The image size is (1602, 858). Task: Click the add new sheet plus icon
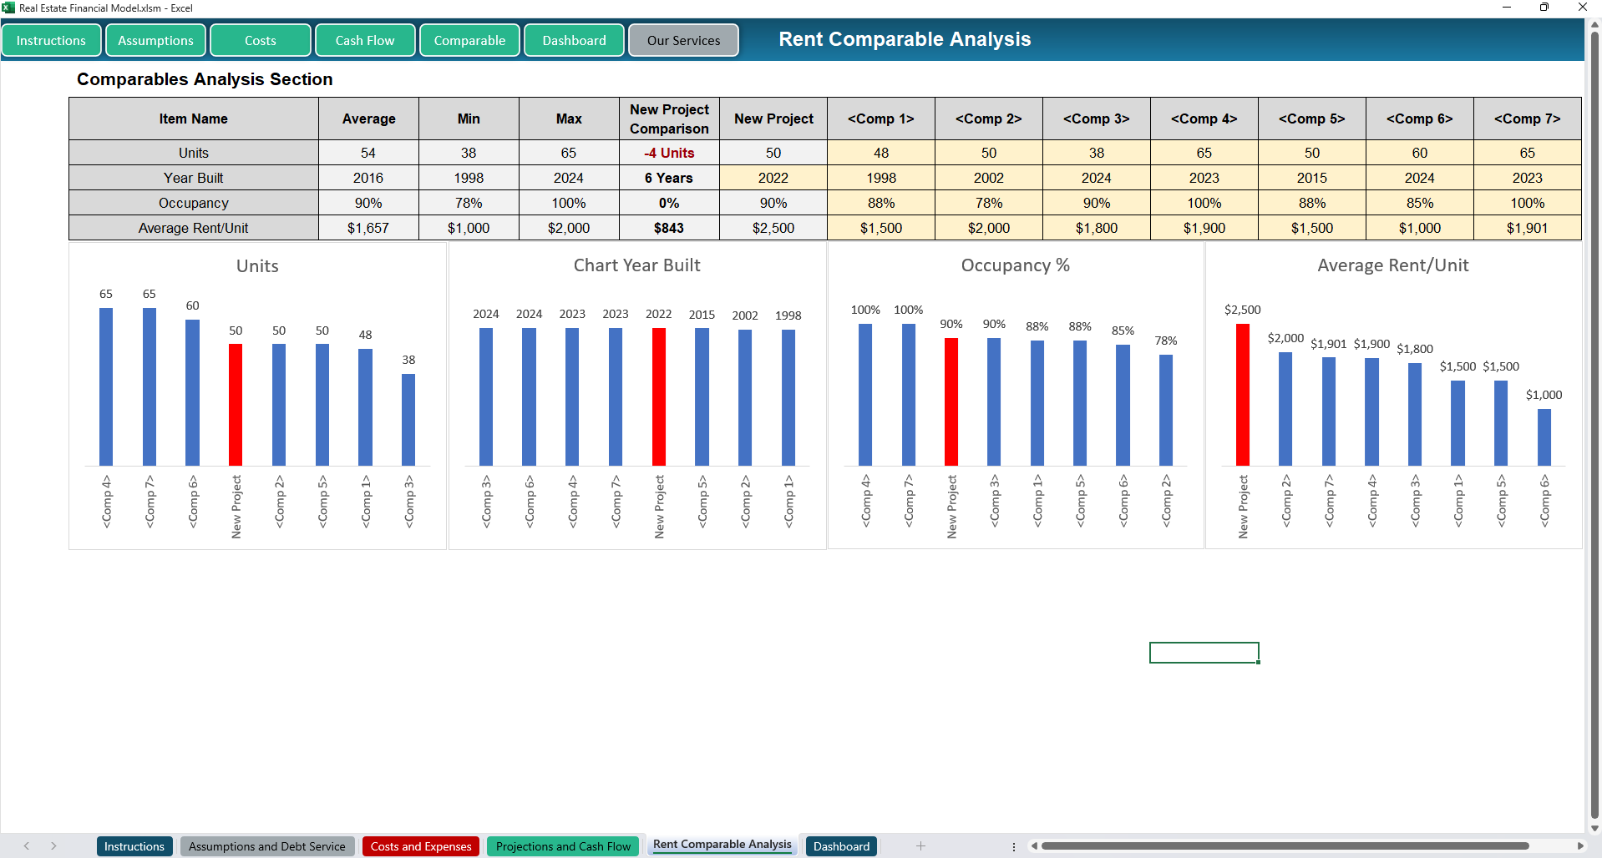click(920, 846)
